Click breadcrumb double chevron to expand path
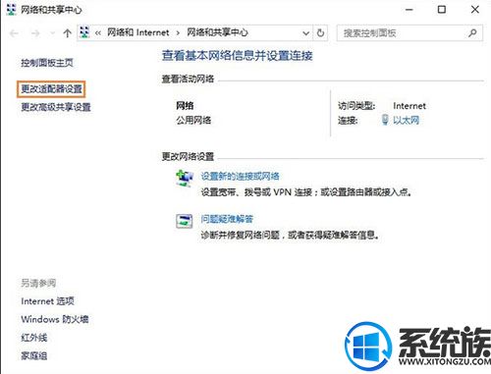 (98, 33)
